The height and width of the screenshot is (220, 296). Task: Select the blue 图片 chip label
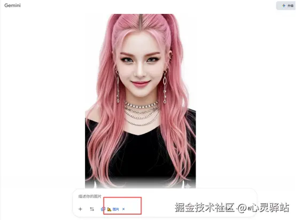116,209
